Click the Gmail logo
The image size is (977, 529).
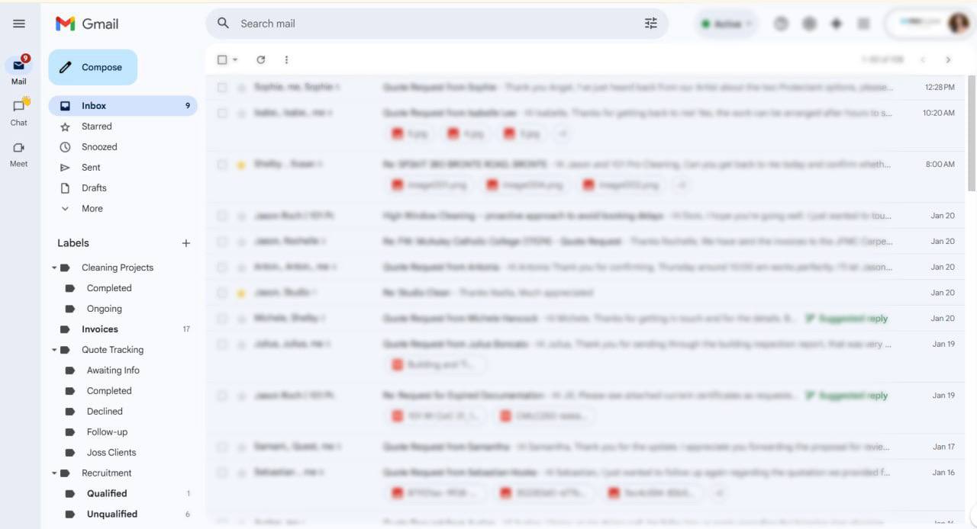point(87,24)
